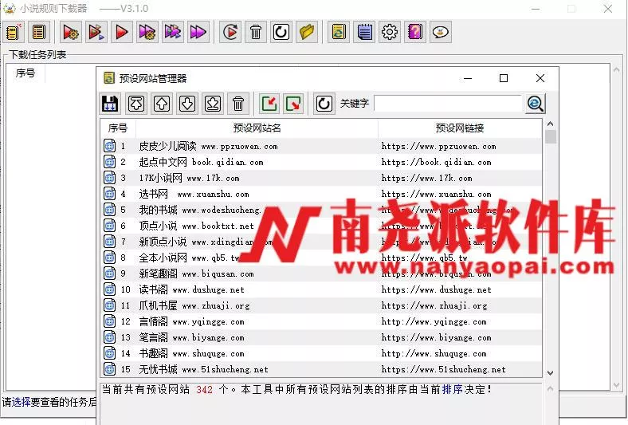Screen dimensions: 628x425
Task: Move selected site to the top
Action: click(x=136, y=104)
